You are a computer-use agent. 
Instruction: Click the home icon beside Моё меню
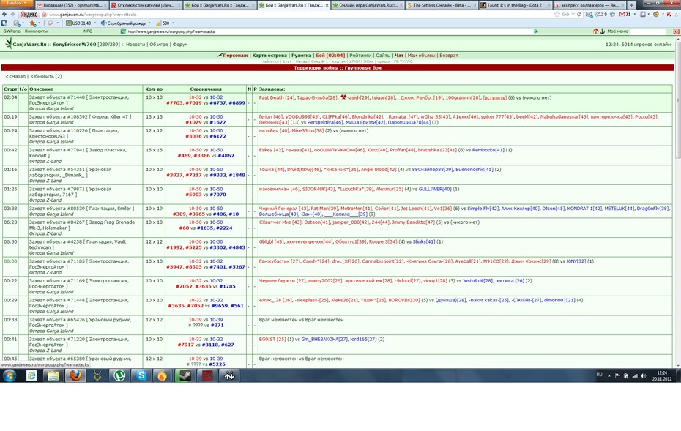pos(595,31)
